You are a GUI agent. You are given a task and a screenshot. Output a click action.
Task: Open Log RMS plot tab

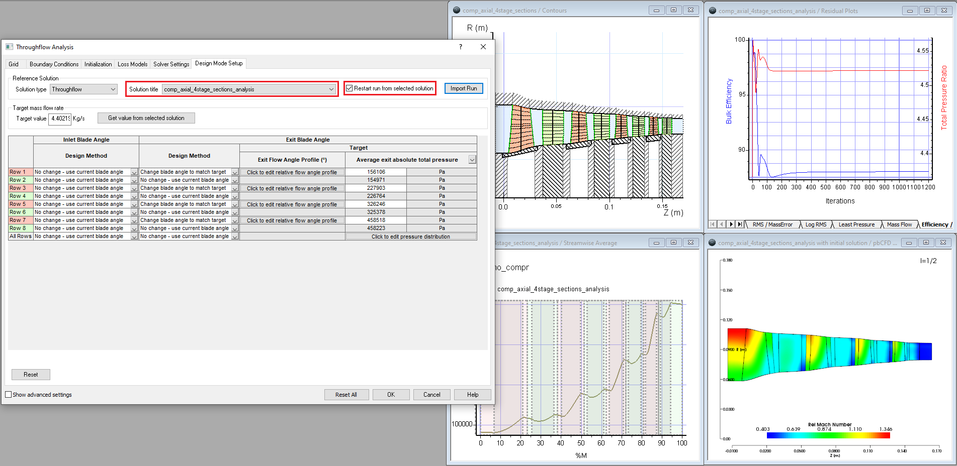pos(816,224)
